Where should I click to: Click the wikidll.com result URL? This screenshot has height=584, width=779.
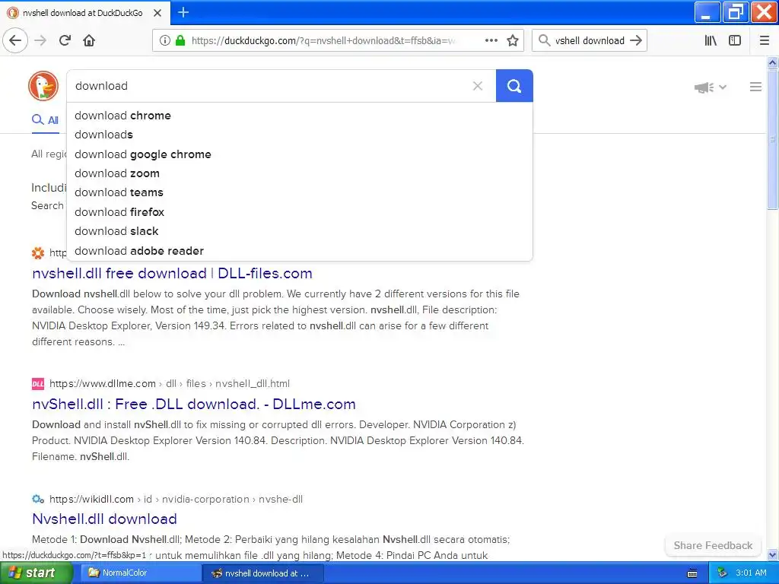(x=176, y=499)
